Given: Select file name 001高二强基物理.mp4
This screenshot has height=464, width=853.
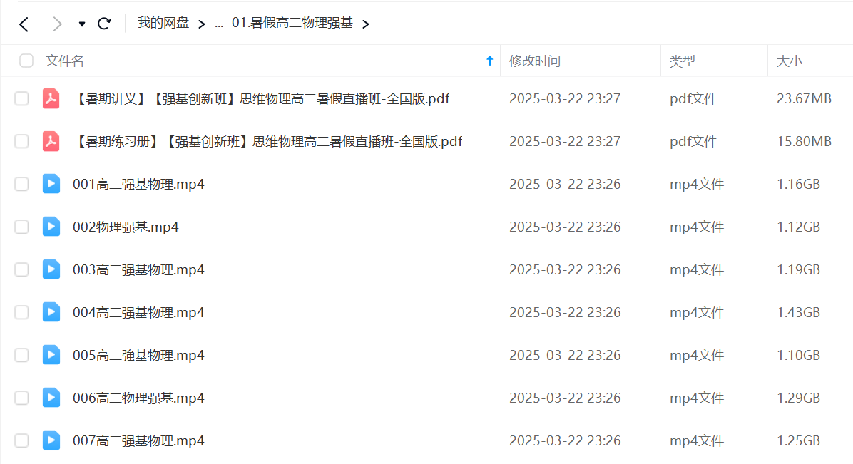Looking at the screenshot, I should tap(139, 185).
